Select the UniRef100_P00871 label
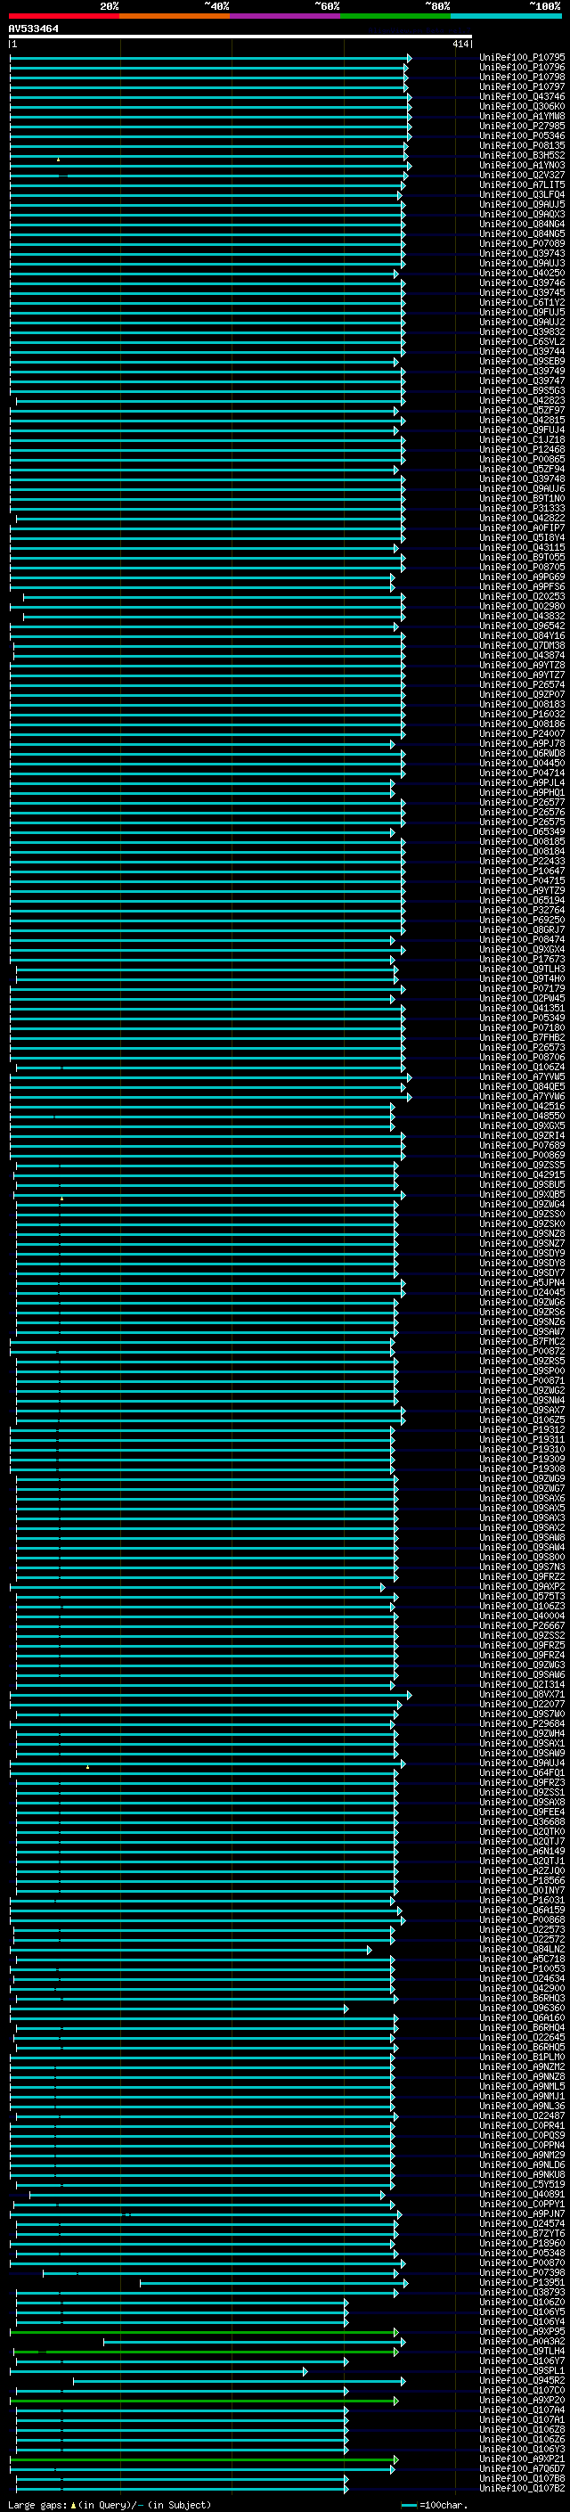Viewport: 570px width, 2512px height. [522, 1379]
